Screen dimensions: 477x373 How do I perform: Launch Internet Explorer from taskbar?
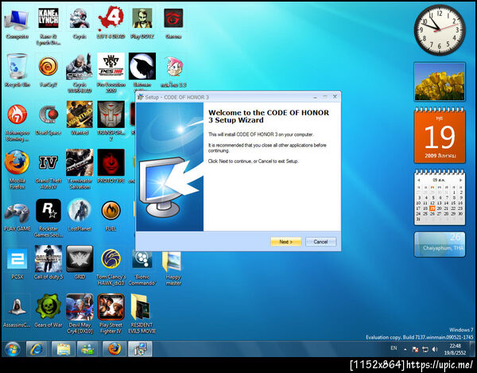coord(37,349)
